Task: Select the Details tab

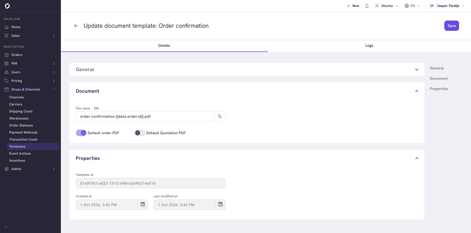Action: coord(164,46)
